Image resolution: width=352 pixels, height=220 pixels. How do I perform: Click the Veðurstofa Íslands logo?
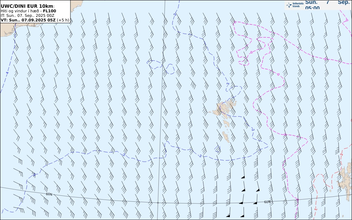click(x=295, y=5)
